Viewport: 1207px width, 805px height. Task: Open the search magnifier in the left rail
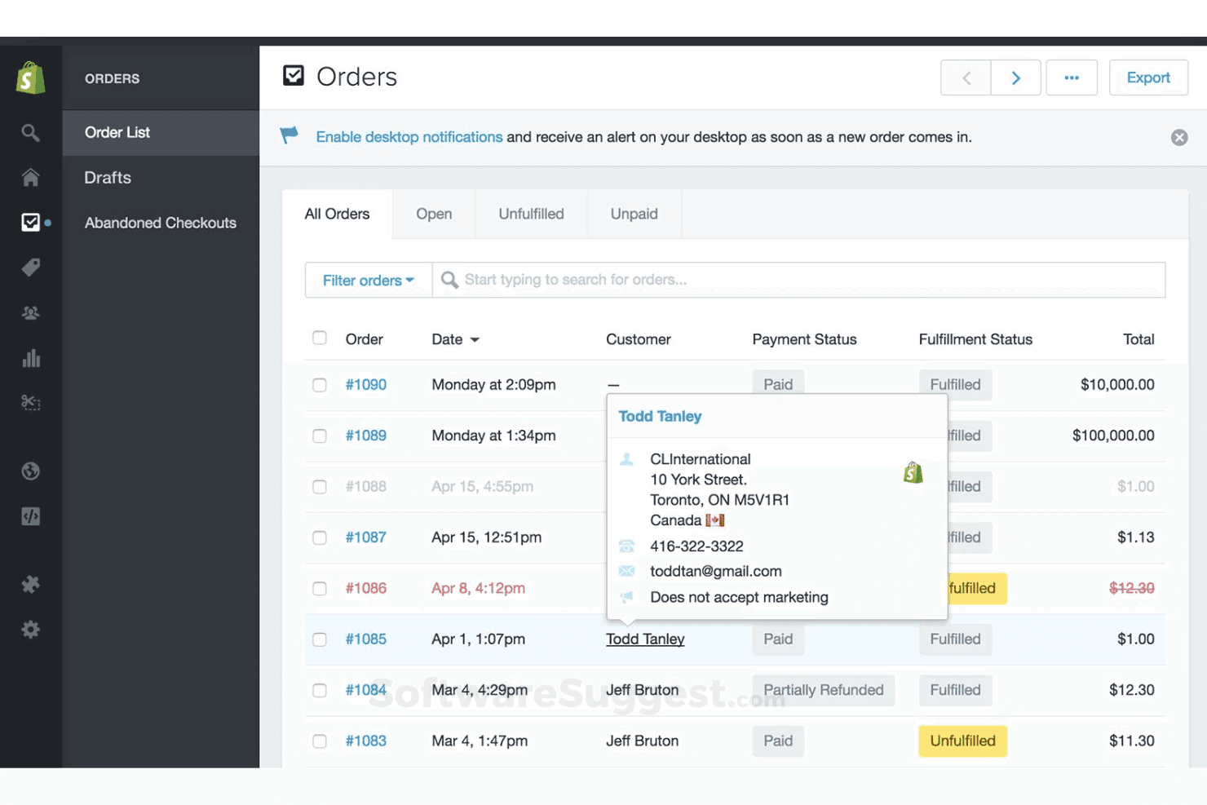[x=30, y=132]
